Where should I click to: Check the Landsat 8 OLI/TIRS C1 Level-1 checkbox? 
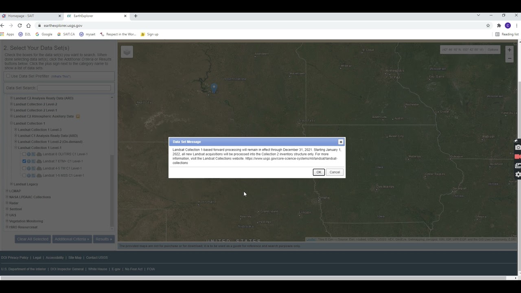pos(24,154)
